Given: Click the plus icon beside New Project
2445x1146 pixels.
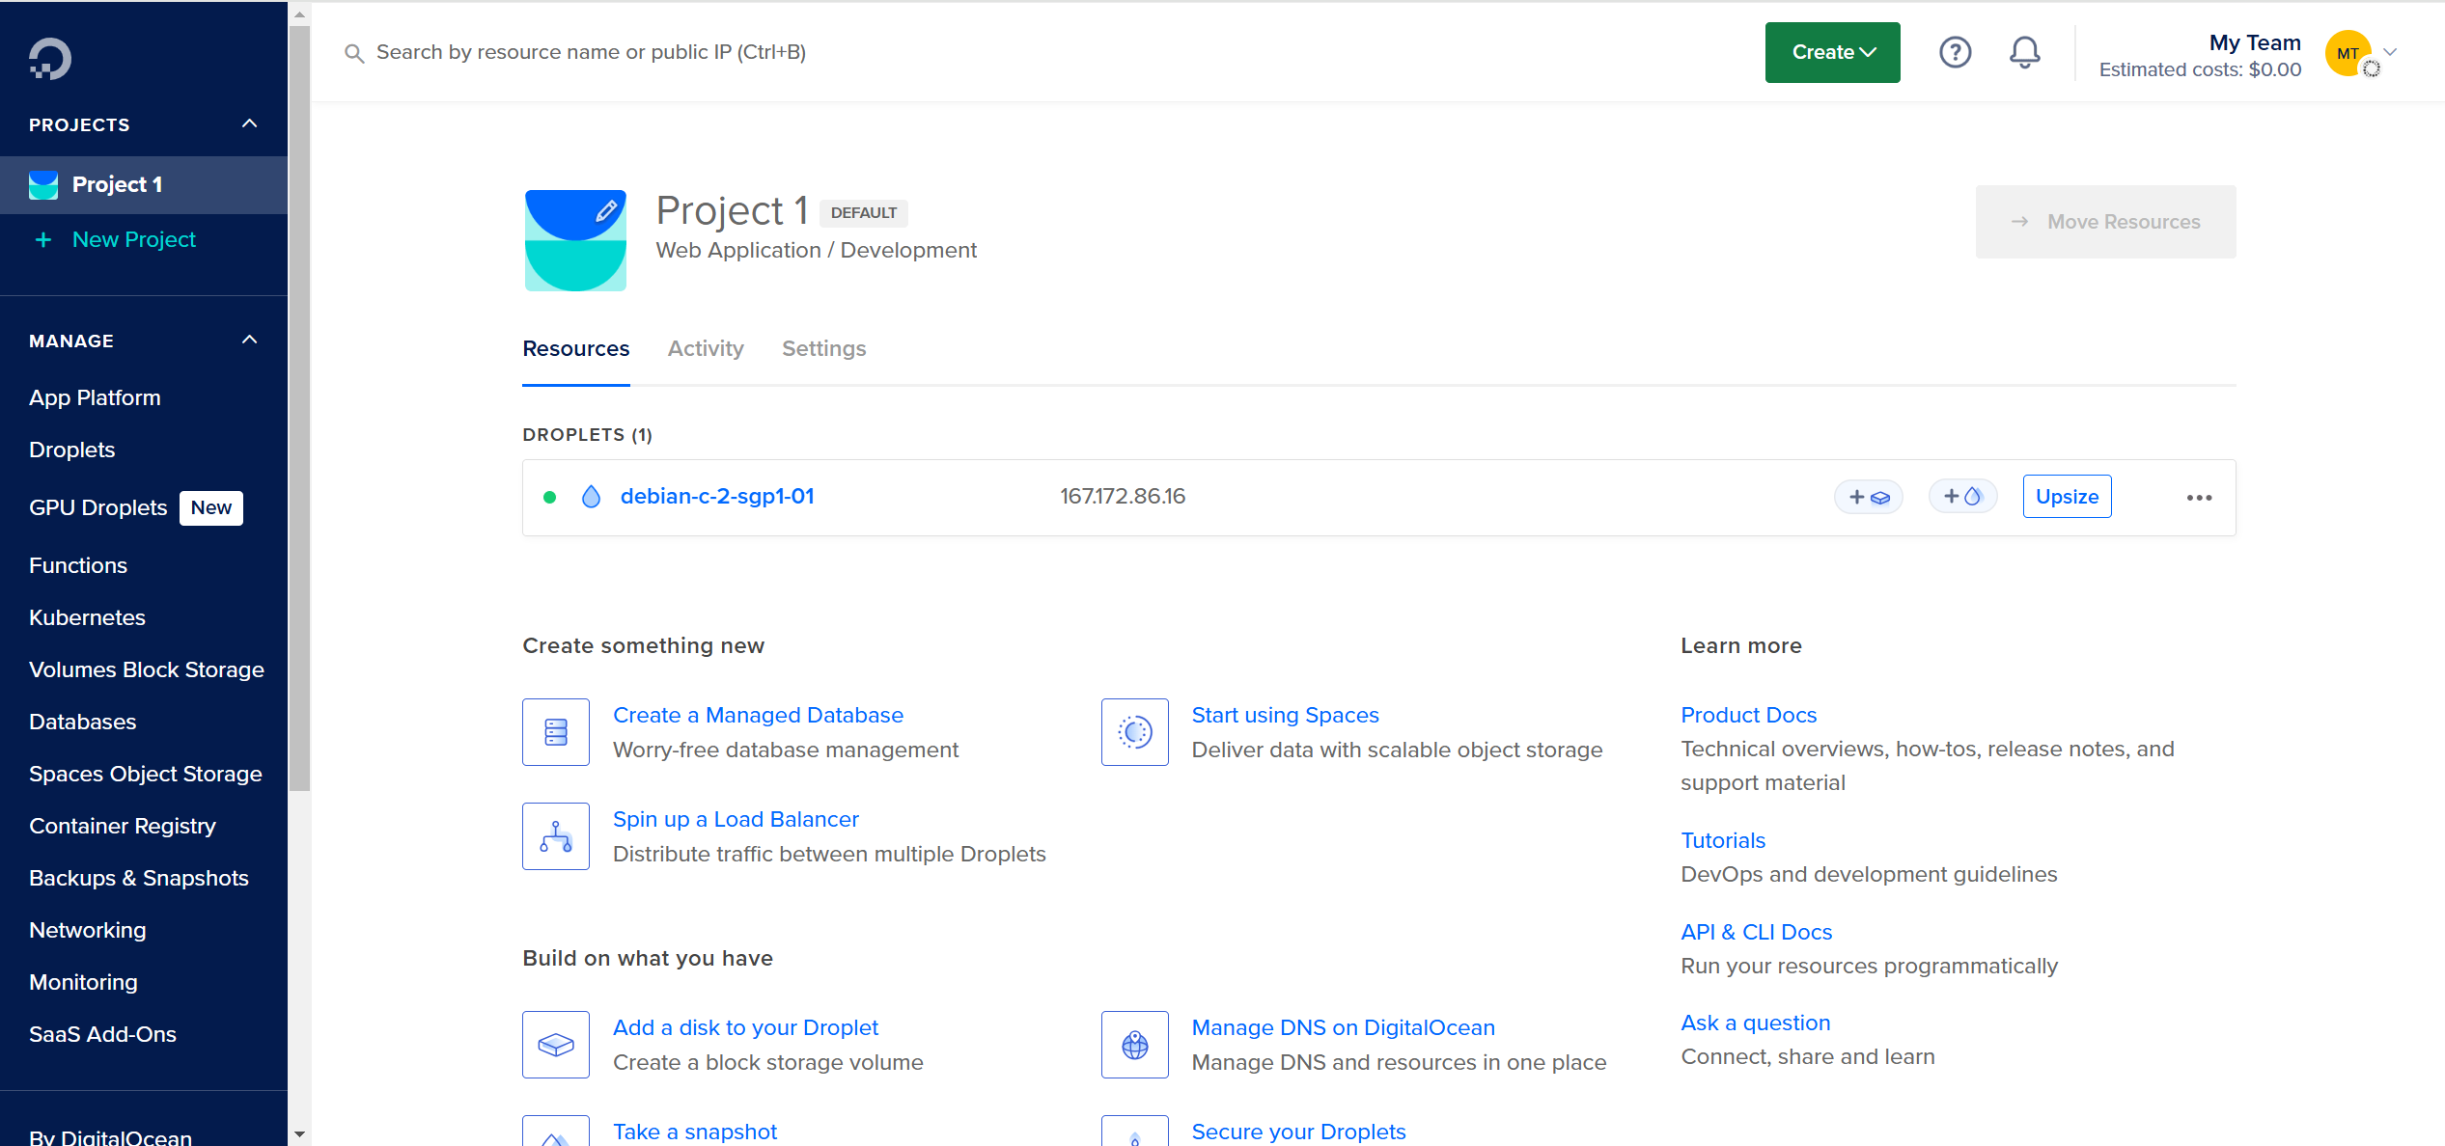Looking at the screenshot, I should point(43,239).
